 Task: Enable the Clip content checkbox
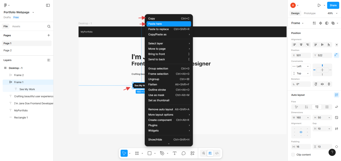(x=293, y=155)
